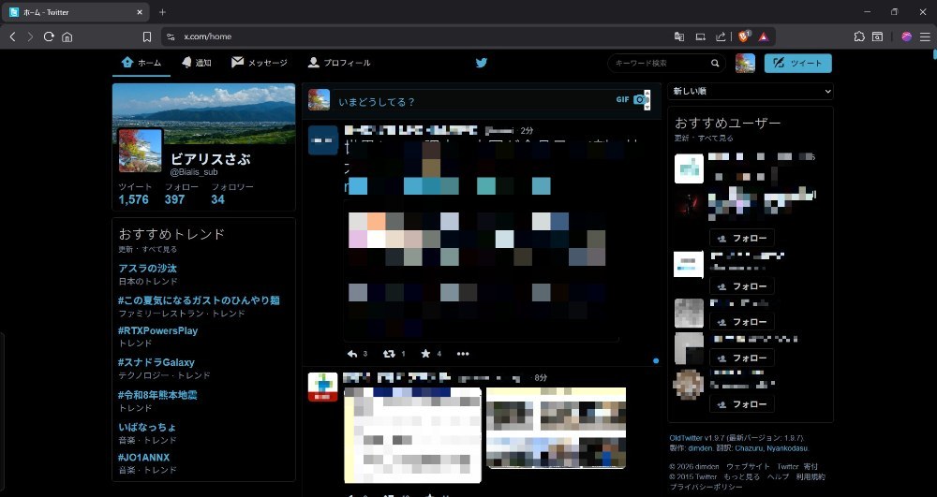937x497 pixels.
Task: Attach a photo using the camera icon
Action: (639, 99)
